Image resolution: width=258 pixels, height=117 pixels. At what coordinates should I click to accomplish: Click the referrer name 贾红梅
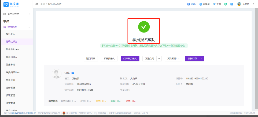coord(189,84)
